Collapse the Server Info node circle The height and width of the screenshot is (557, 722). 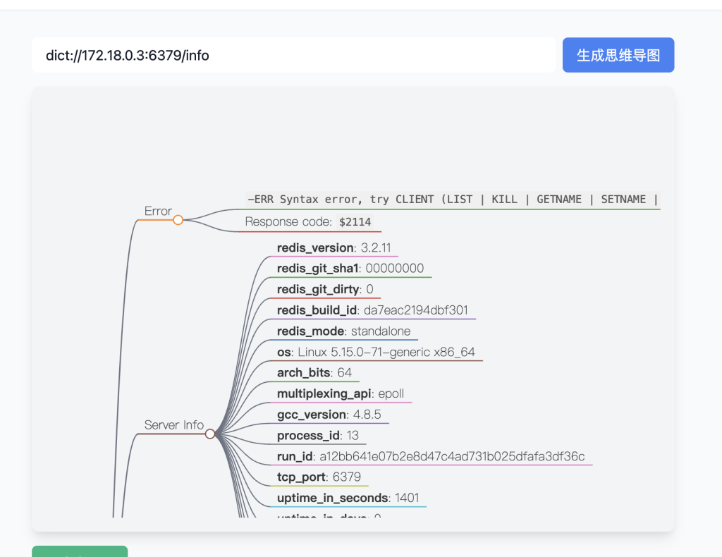pyautogui.click(x=210, y=434)
